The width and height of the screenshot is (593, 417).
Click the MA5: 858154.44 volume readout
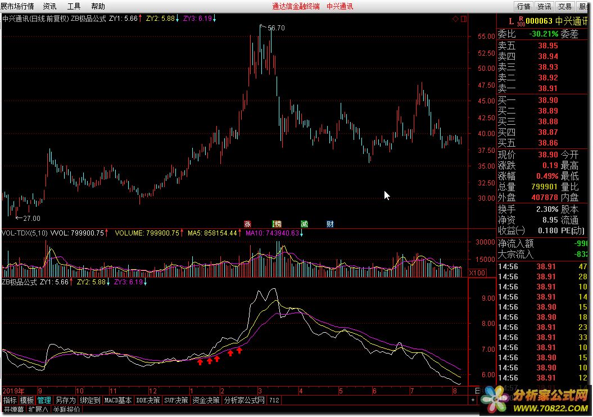coord(212,233)
